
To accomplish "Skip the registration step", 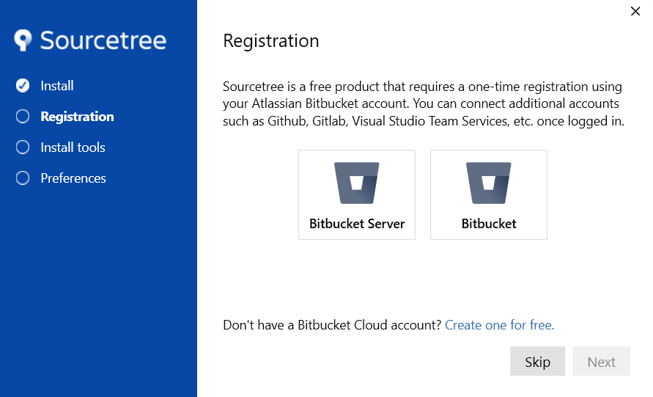I will tap(538, 361).
